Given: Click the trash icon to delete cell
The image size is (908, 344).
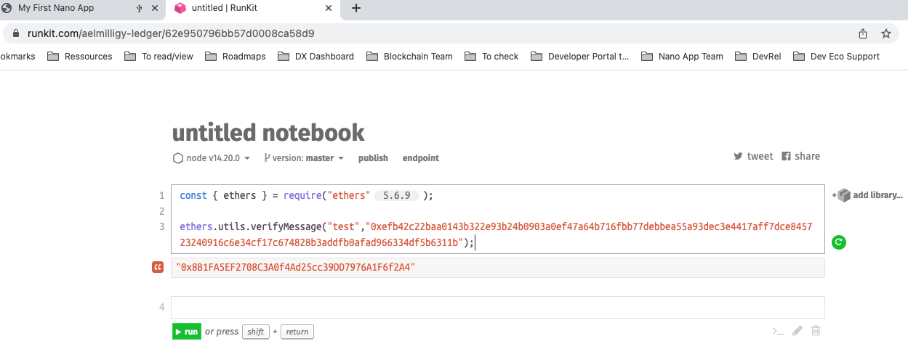Looking at the screenshot, I should [816, 331].
